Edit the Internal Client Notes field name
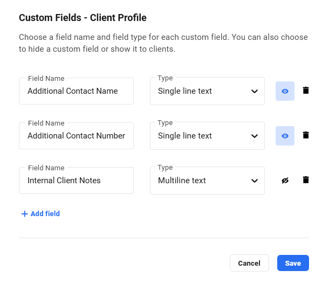Screen dimensions: 329x284 (76, 181)
